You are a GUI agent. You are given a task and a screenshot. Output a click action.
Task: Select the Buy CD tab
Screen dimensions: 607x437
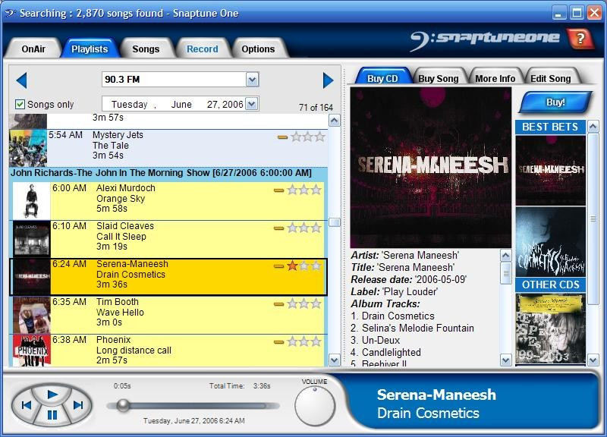pyautogui.click(x=382, y=79)
